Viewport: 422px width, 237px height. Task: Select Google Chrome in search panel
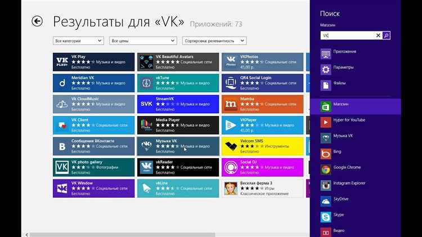[355, 169]
